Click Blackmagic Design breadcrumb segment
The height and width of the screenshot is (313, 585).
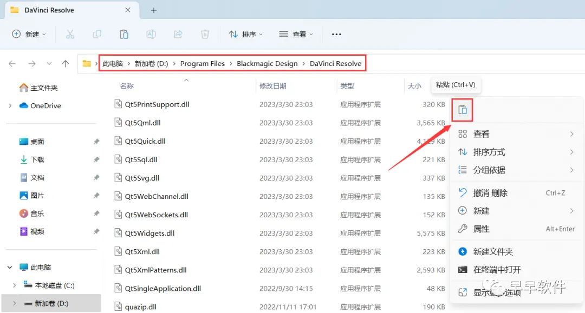(267, 64)
